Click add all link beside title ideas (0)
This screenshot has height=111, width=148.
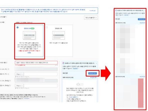point(94,77)
